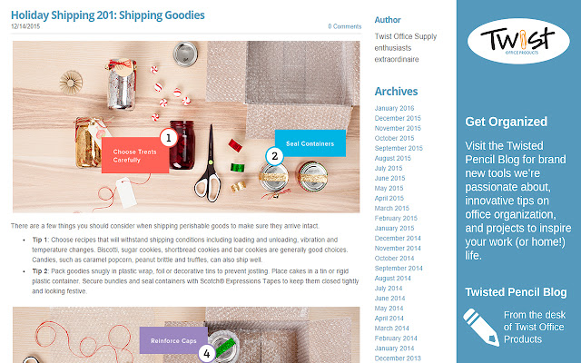This screenshot has height=363, width=581.
Task: Click the Seal Containers blue label
Action: click(x=310, y=143)
